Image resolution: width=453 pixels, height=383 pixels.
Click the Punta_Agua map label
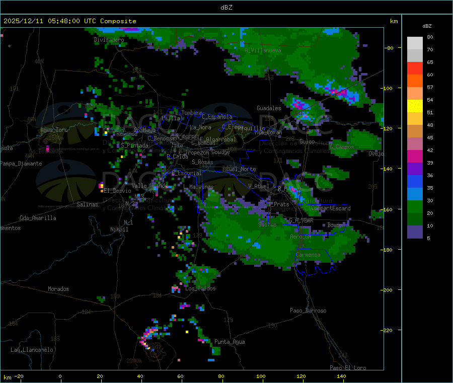point(230,342)
